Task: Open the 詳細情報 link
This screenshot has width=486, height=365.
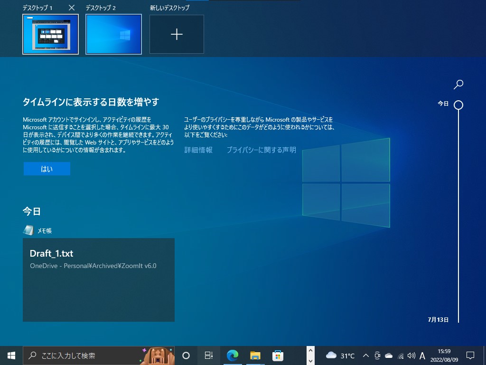Action: pos(198,149)
